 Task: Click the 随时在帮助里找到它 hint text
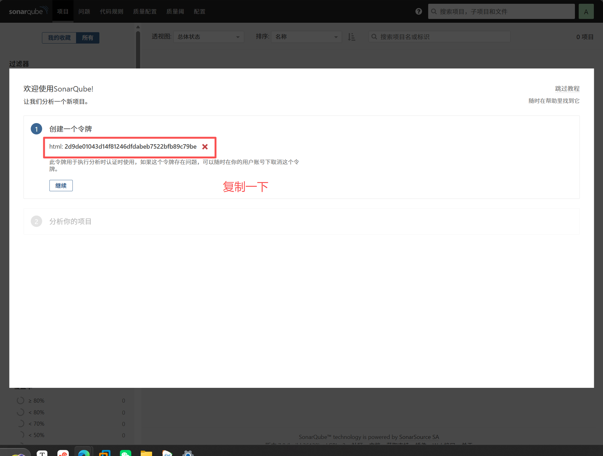pyautogui.click(x=554, y=101)
